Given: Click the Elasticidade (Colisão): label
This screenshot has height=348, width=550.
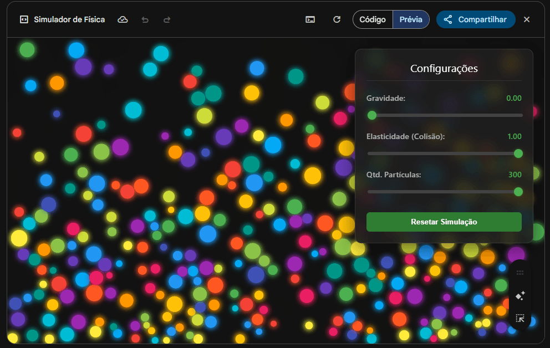Looking at the screenshot, I should point(405,136).
